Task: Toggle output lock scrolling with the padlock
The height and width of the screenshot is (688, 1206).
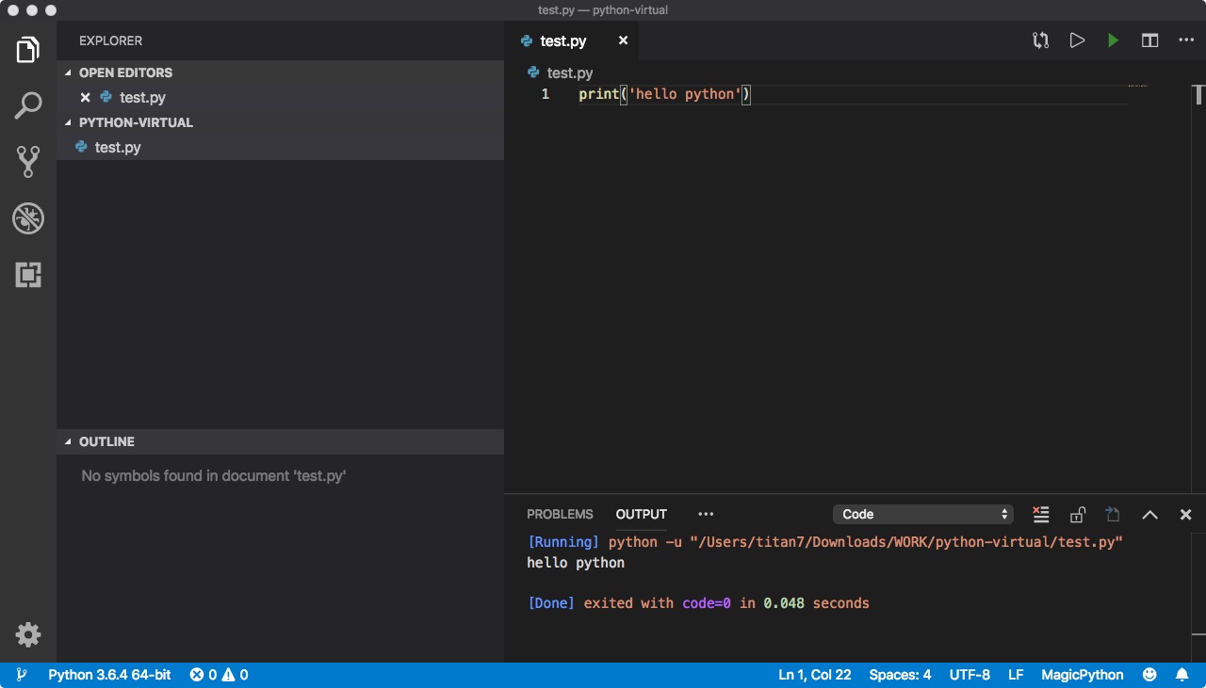Action: [1077, 515]
